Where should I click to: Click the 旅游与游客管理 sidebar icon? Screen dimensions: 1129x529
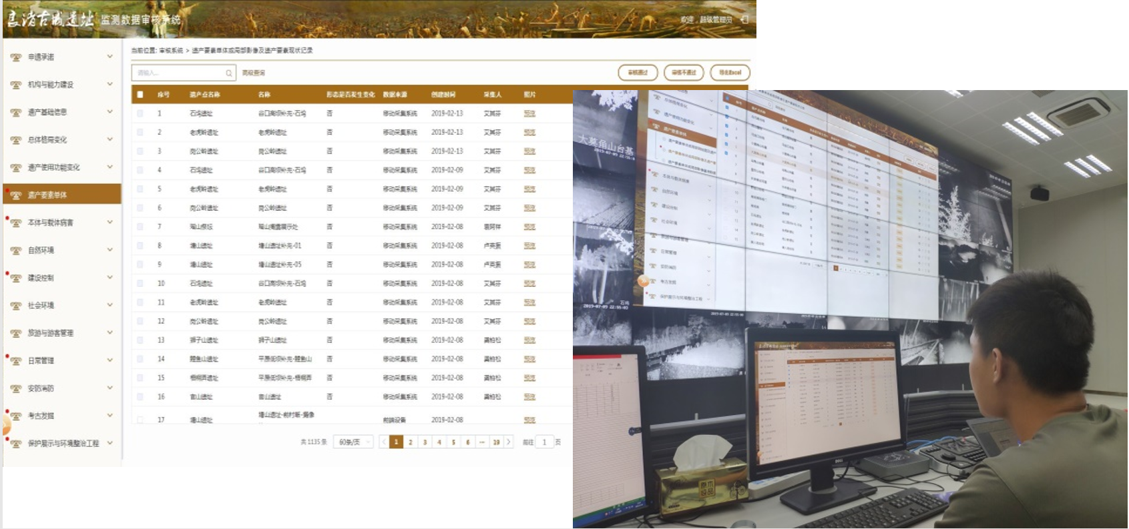point(16,333)
